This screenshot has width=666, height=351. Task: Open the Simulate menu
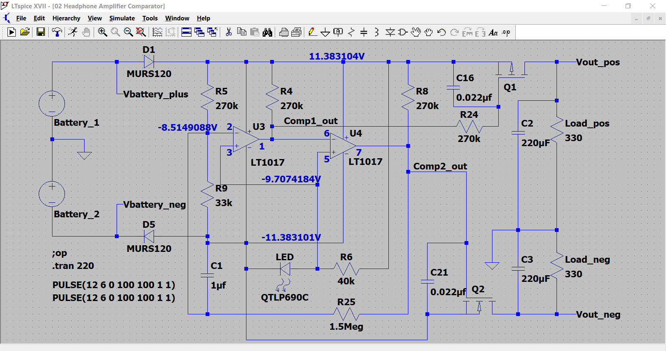(122, 18)
